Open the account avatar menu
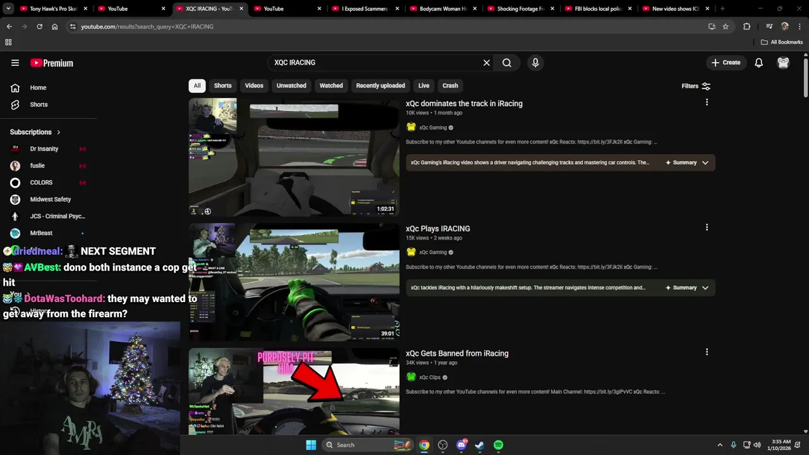 point(783,63)
